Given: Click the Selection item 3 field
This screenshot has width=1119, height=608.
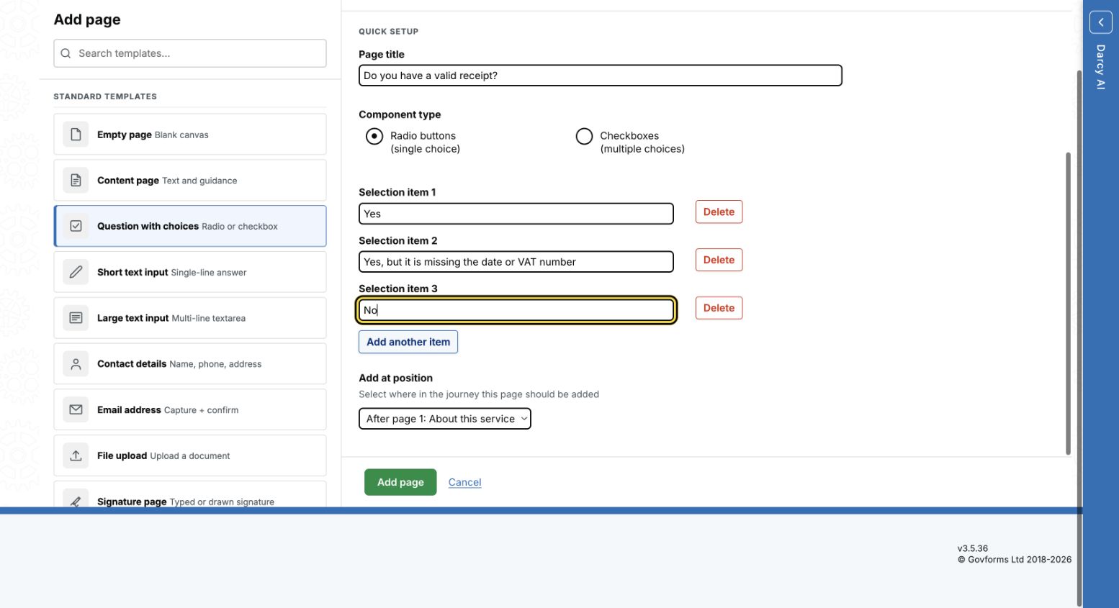Looking at the screenshot, I should click(x=516, y=310).
